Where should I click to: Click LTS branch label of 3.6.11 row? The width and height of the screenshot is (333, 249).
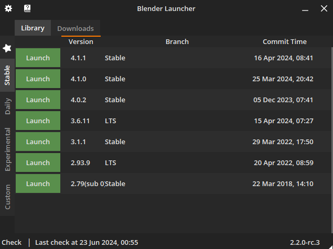click(111, 121)
